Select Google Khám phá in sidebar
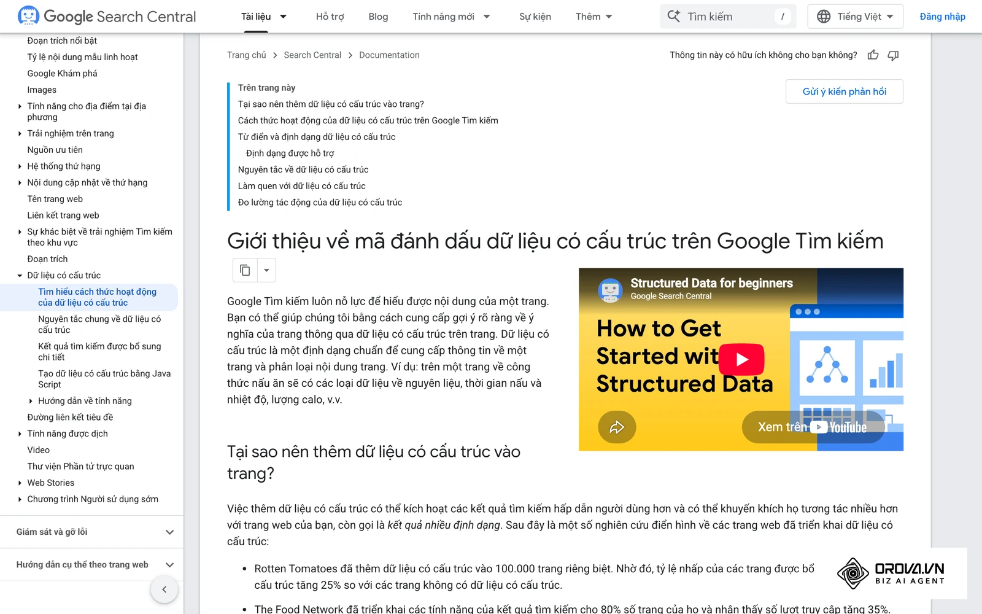982x614 pixels. click(62, 74)
